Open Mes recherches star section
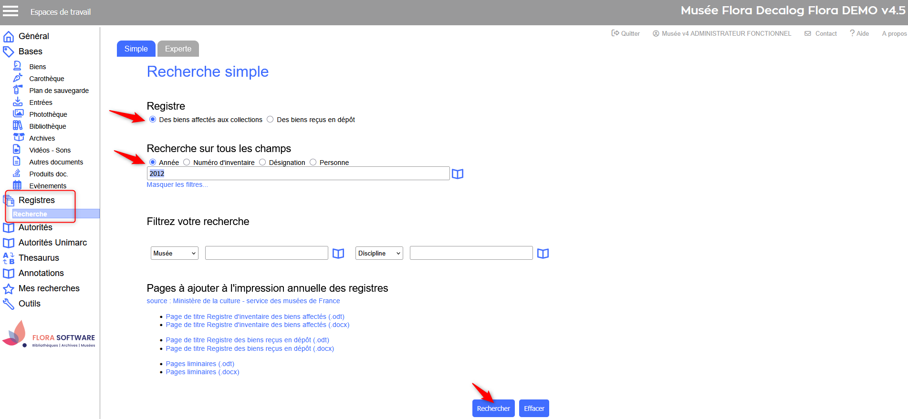Screen dimensions: 908x419 click(x=49, y=288)
